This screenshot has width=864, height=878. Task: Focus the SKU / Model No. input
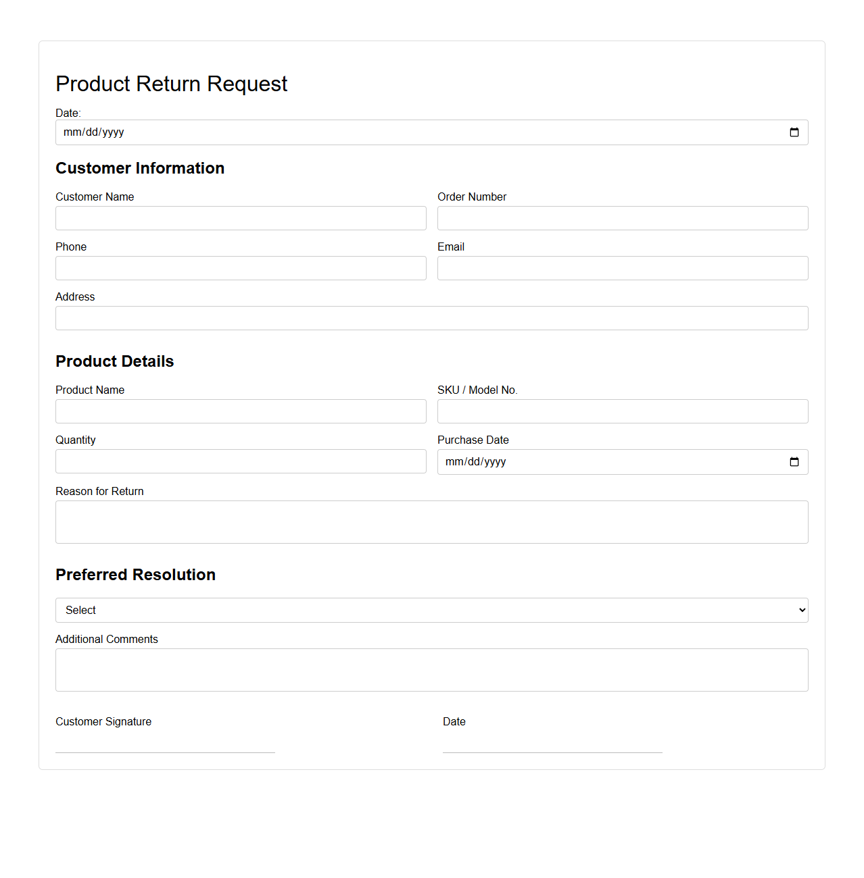point(622,411)
